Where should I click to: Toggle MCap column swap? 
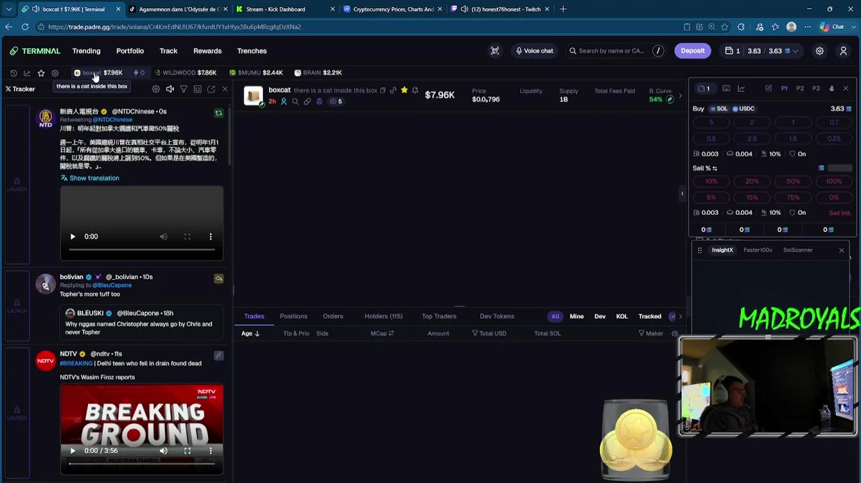(391, 333)
